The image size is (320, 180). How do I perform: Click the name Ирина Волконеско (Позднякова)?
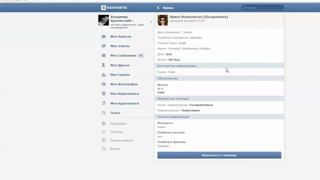(199, 16)
